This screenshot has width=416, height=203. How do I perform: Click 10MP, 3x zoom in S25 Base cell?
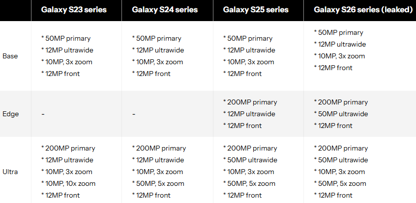click(250, 62)
